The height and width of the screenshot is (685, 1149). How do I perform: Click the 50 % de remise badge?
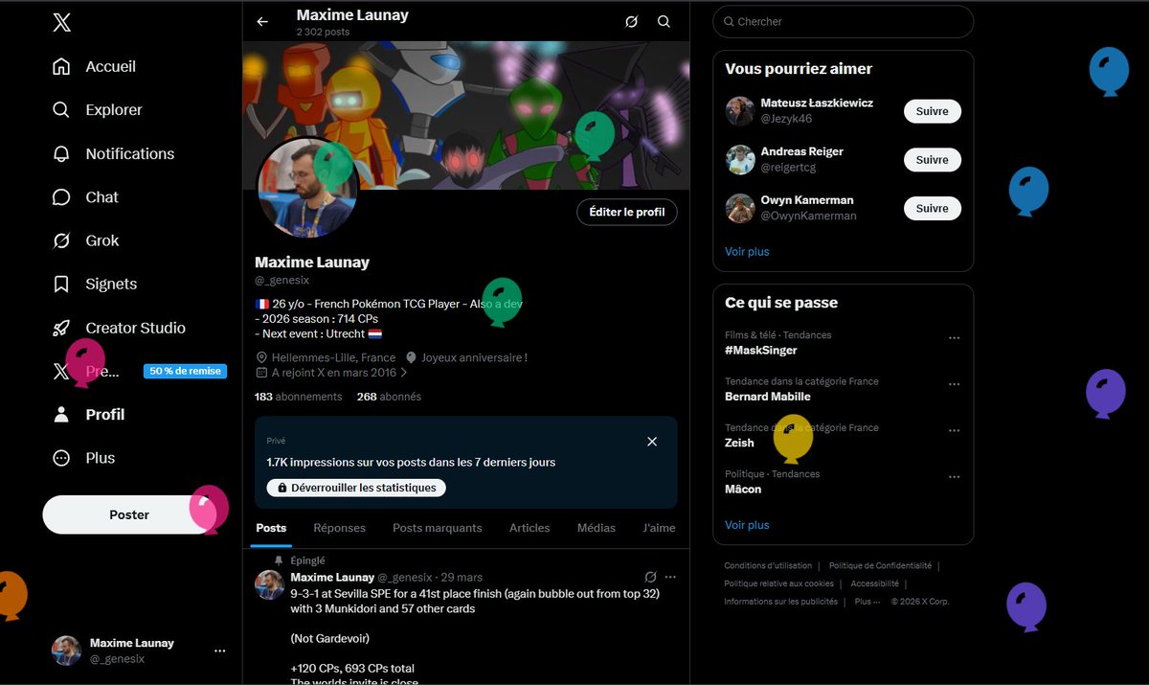tap(185, 371)
